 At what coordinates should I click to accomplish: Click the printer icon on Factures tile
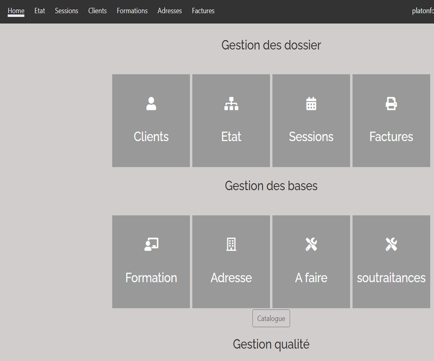click(391, 104)
